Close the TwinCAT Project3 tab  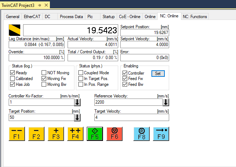(x=46, y=5)
